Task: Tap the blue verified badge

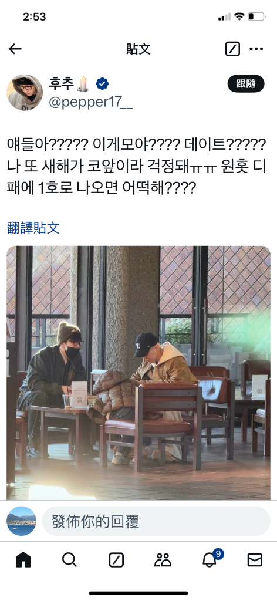Action: [102, 83]
